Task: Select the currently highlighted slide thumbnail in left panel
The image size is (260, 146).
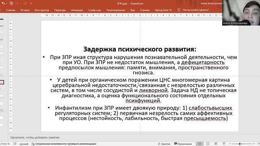Action: (2, 82)
